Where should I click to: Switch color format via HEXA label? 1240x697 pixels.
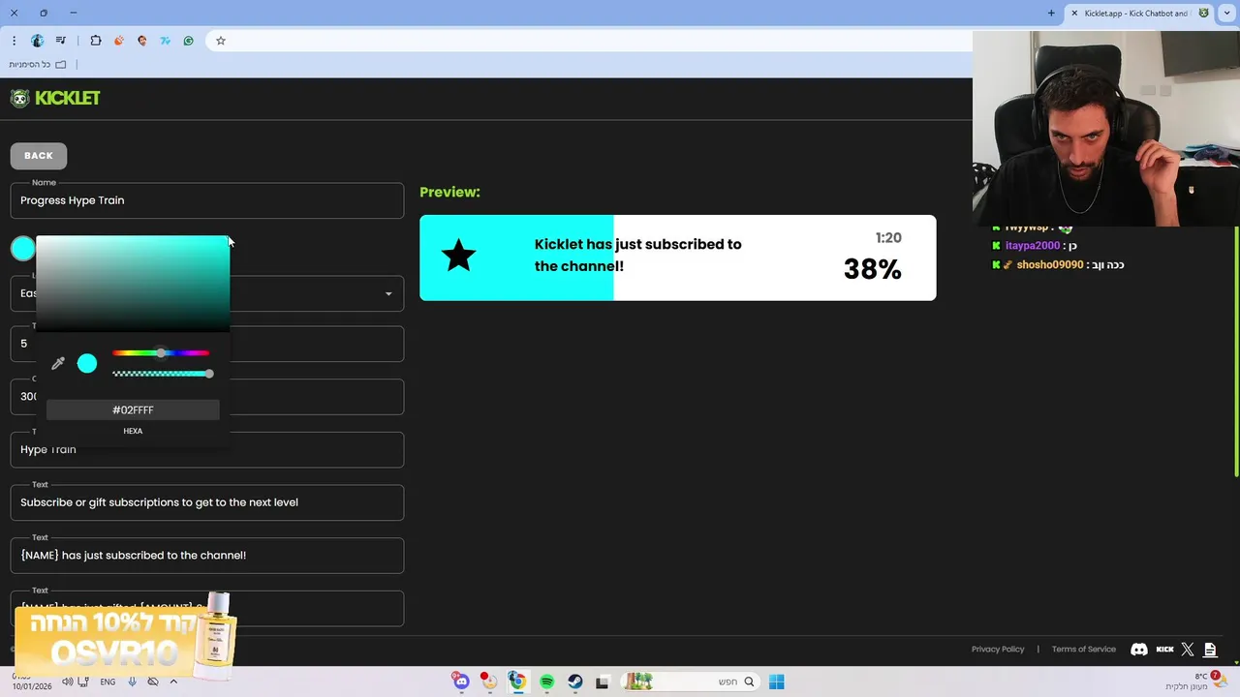pyautogui.click(x=133, y=431)
